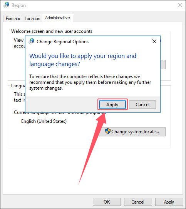This screenshot has height=209, width=186.
Task: Click the Change Regional Options globe icon
Action: coord(32,41)
